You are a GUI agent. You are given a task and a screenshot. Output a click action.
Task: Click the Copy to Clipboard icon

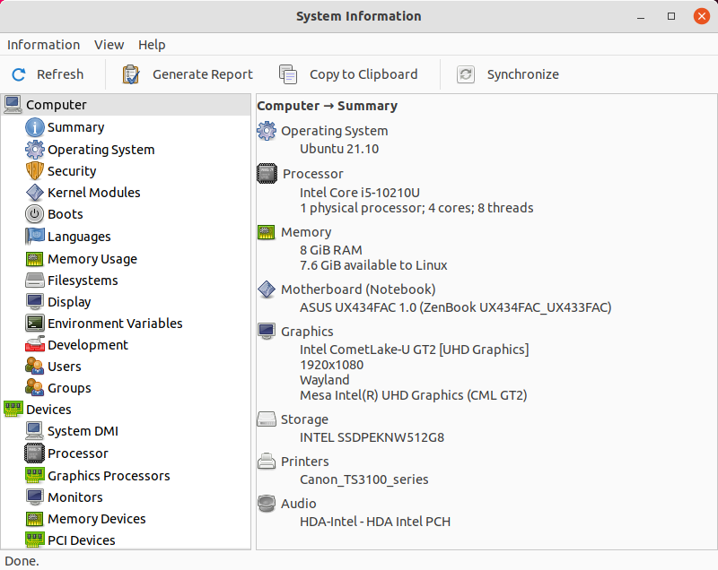point(288,74)
